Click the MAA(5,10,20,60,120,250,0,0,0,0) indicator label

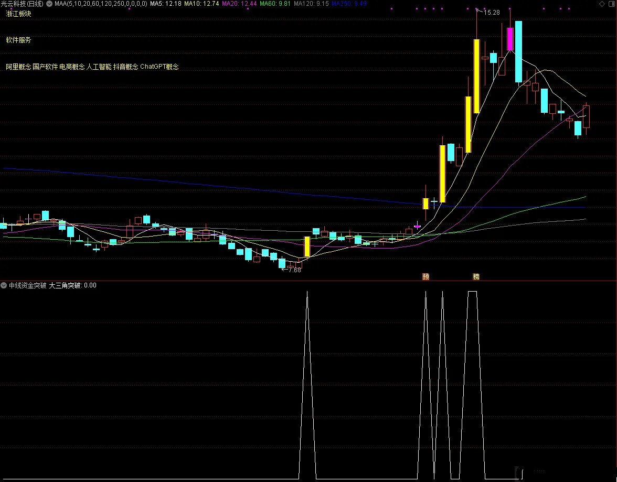pos(101,4)
